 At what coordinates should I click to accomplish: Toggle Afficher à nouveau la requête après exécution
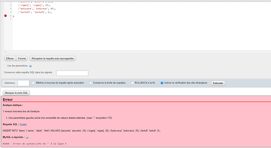(33, 83)
